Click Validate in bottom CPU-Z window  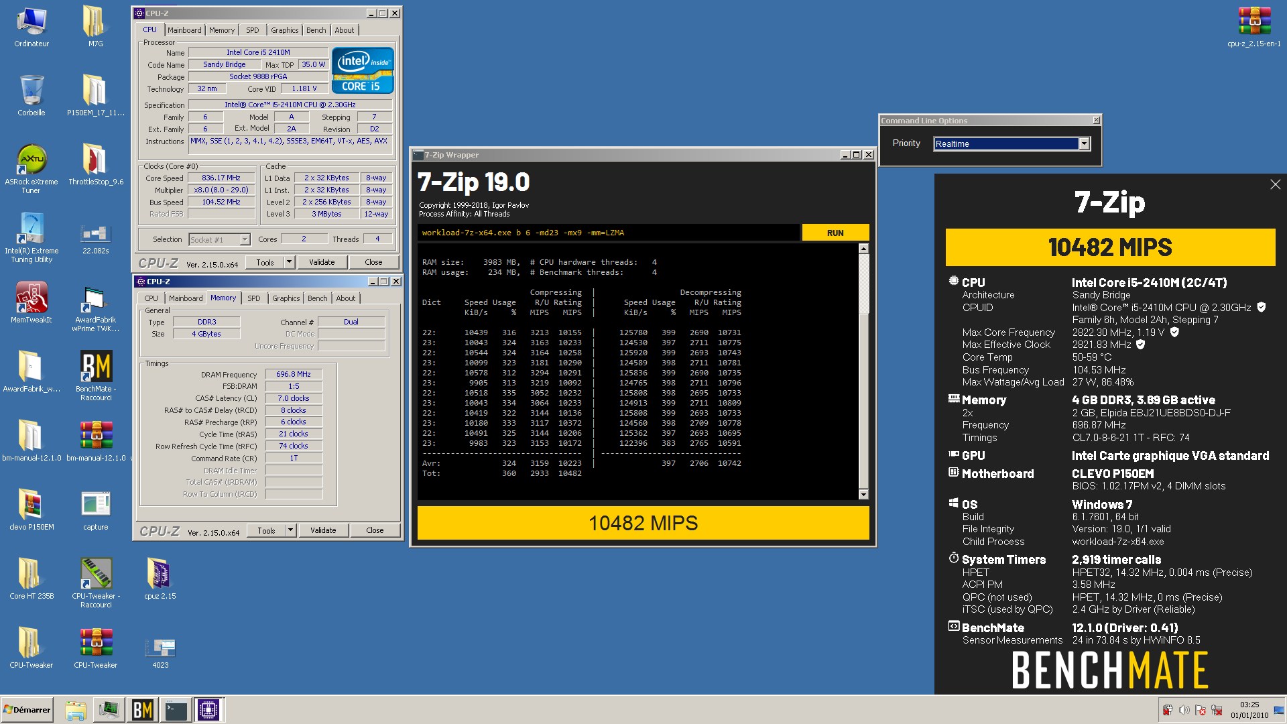pyautogui.click(x=323, y=530)
